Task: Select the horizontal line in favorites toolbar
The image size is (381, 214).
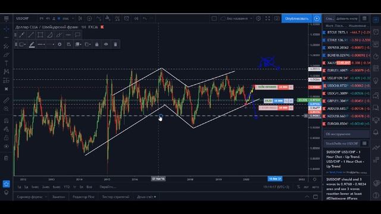Action: (68, 35)
